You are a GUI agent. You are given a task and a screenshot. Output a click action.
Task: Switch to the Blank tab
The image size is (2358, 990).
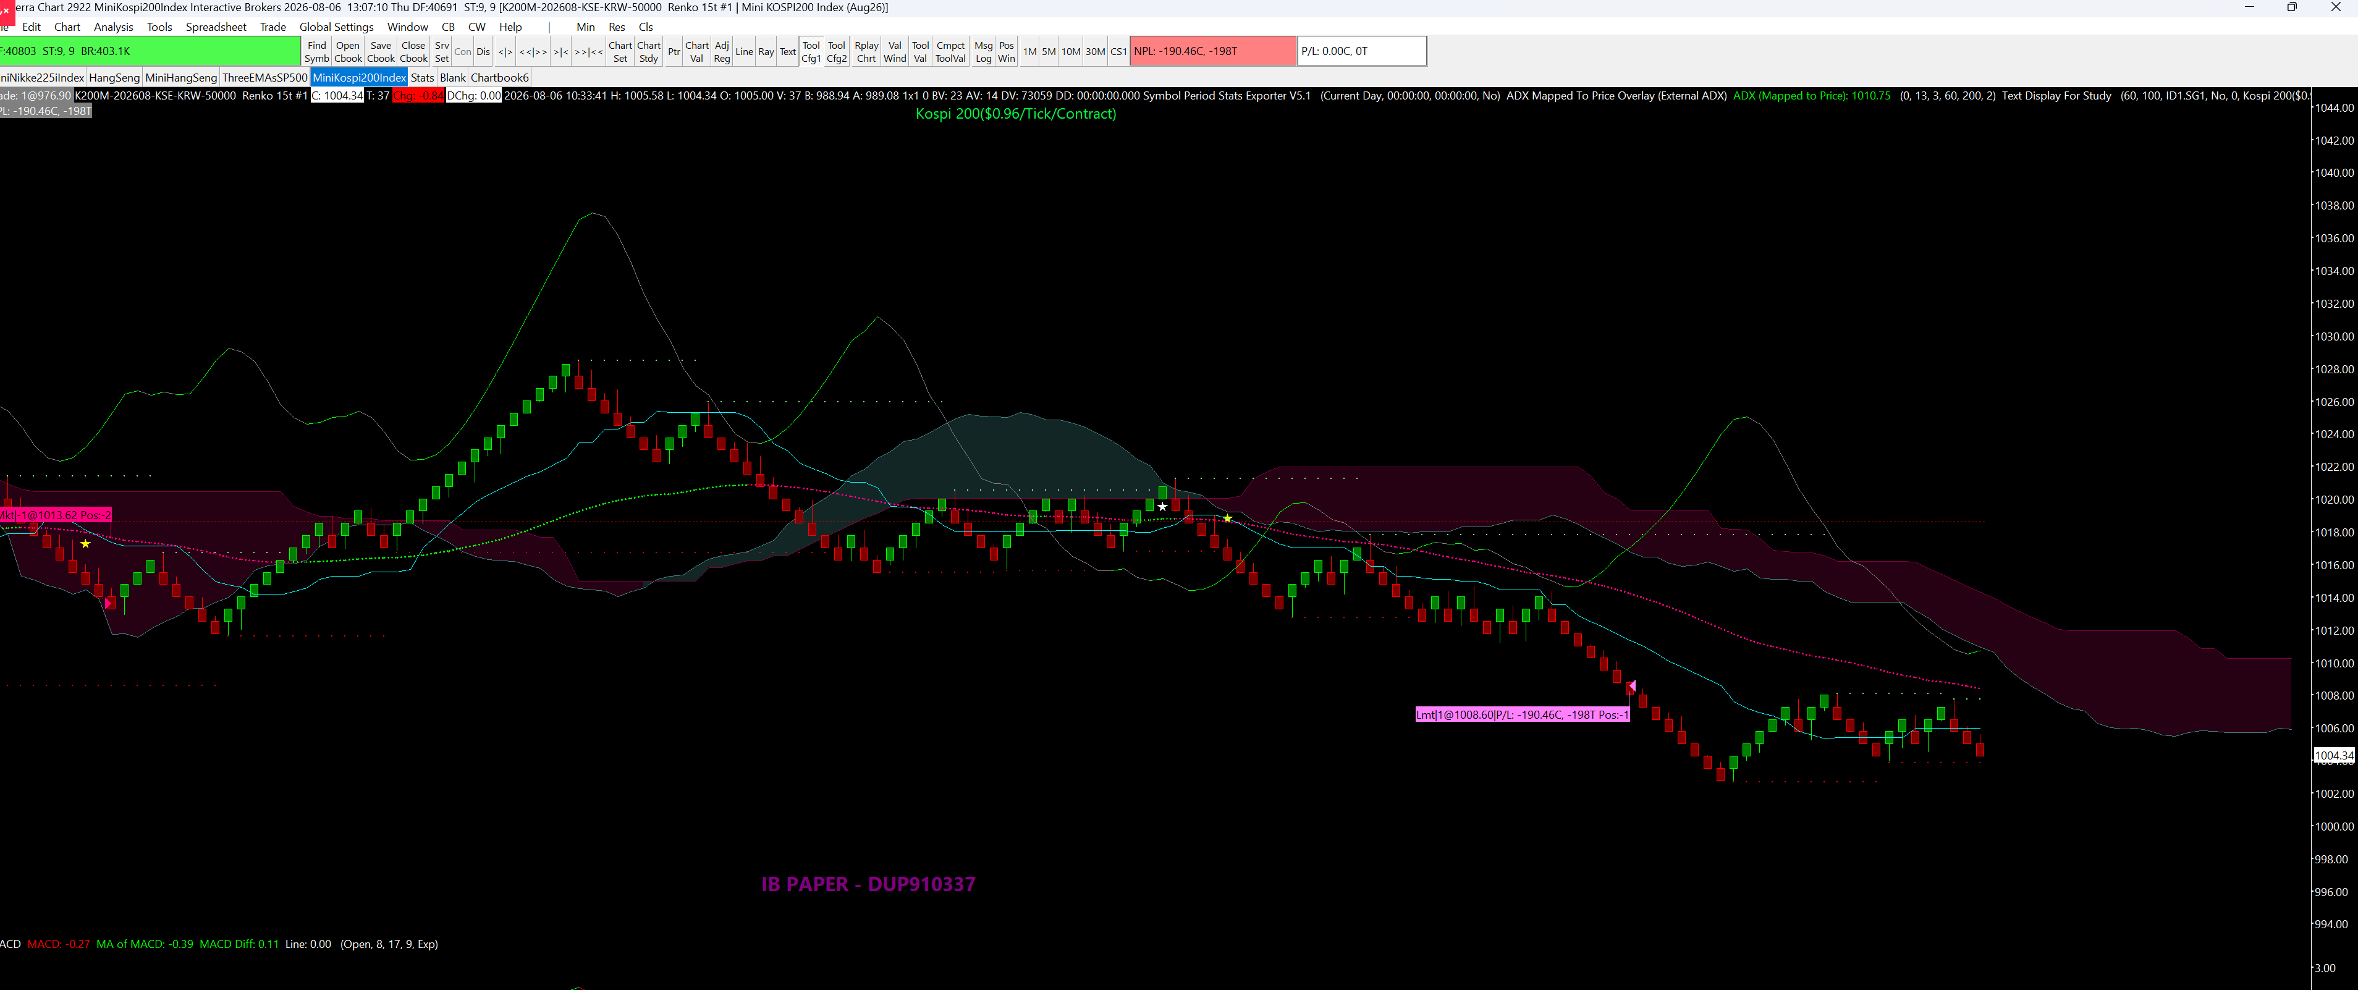click(x=453, y=78)
